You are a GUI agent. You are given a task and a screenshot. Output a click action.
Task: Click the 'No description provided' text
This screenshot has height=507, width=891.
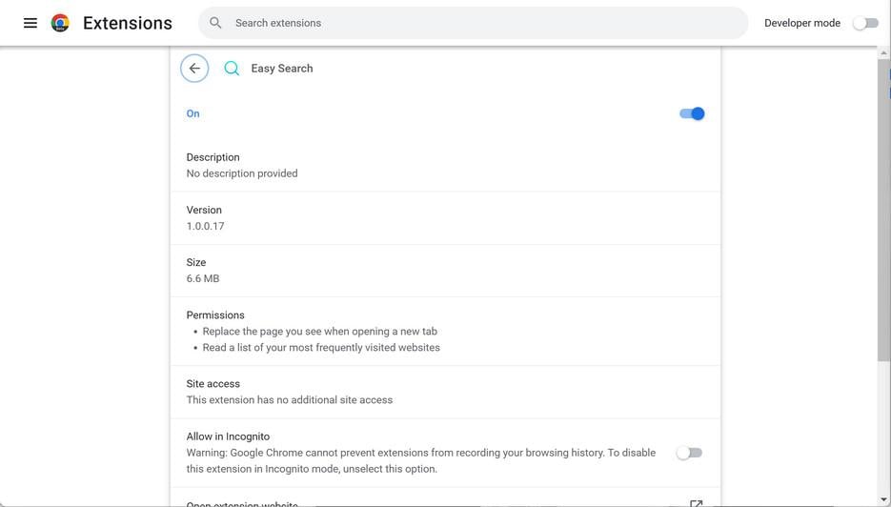click(242, 173)
